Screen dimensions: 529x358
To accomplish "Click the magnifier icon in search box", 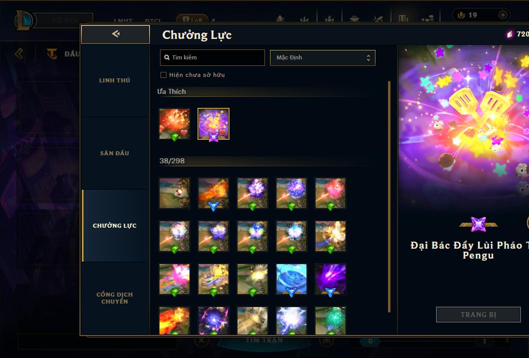I will (x=166, y=57).
